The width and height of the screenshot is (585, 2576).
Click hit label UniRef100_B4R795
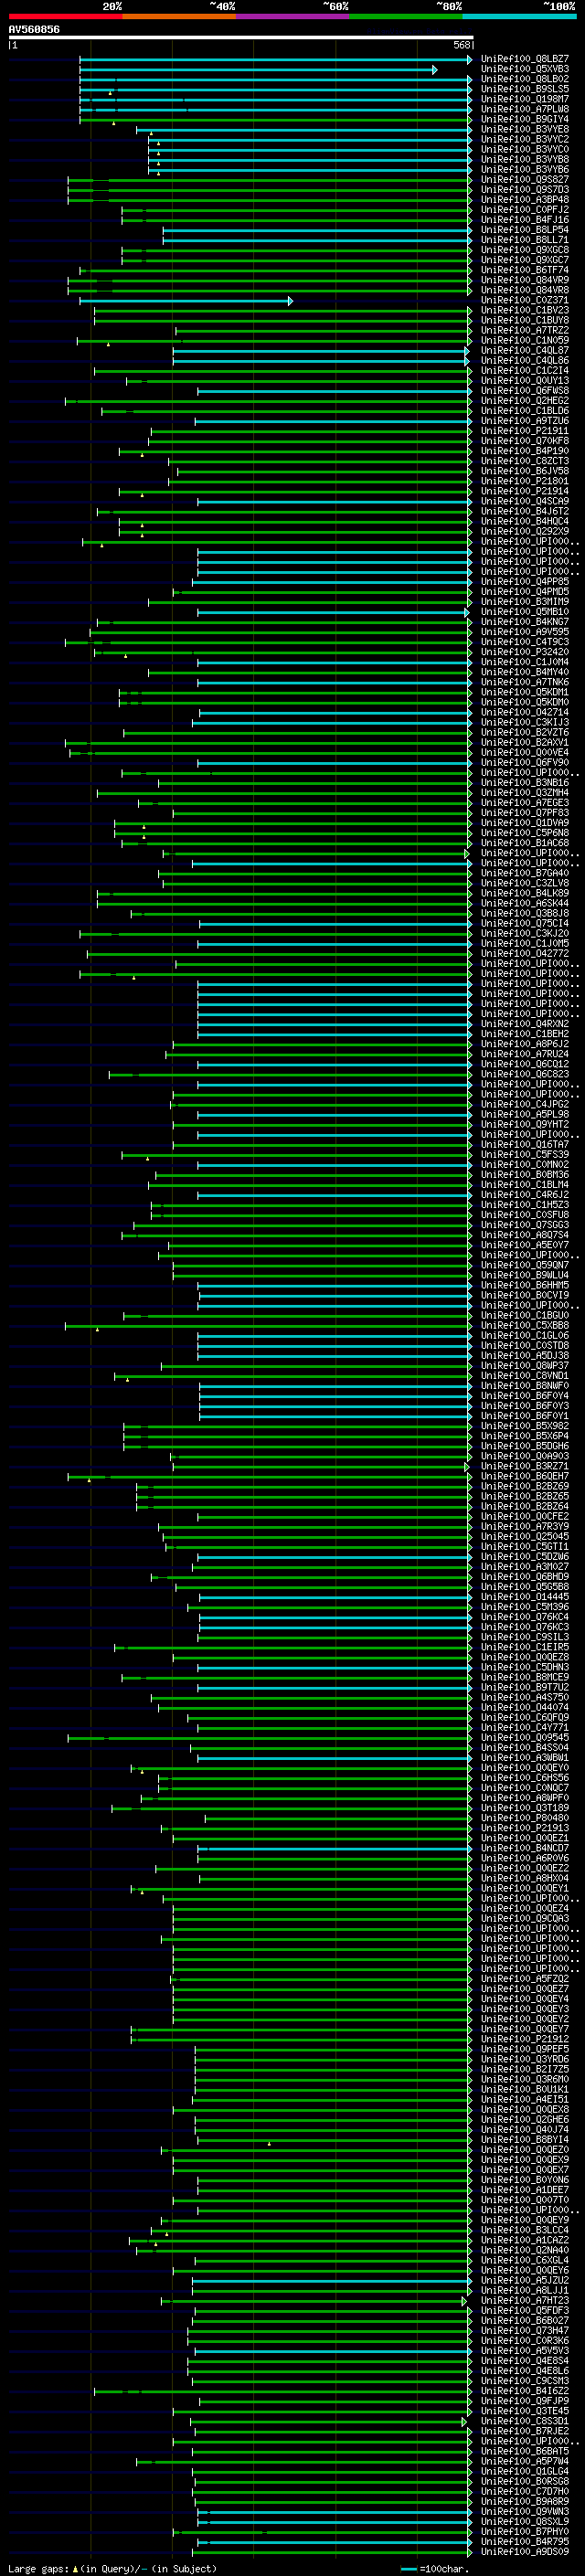pyautogui.click(x=524, y=2541)
